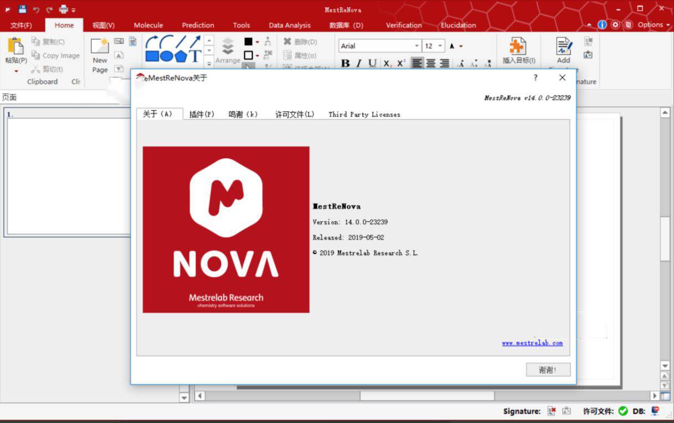674x423 pixels.
Task: Open the 许可文件(L) tab in About dialog
Action: 295,114
